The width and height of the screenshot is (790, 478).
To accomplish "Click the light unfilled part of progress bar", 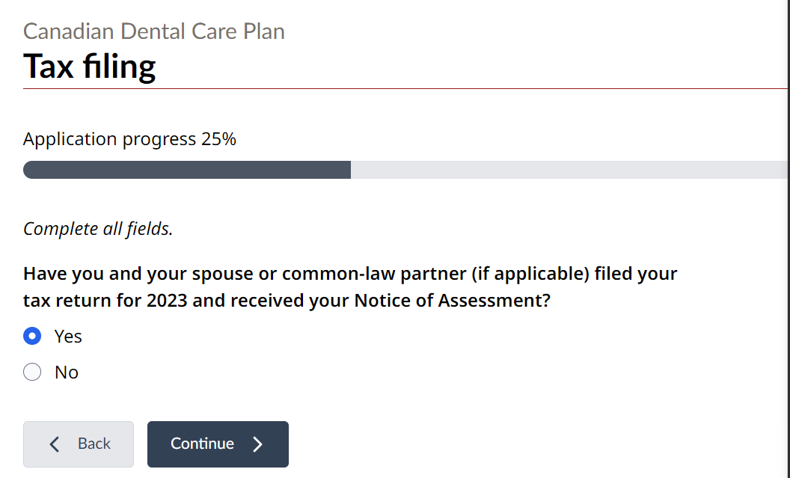I will pos(569,170).
